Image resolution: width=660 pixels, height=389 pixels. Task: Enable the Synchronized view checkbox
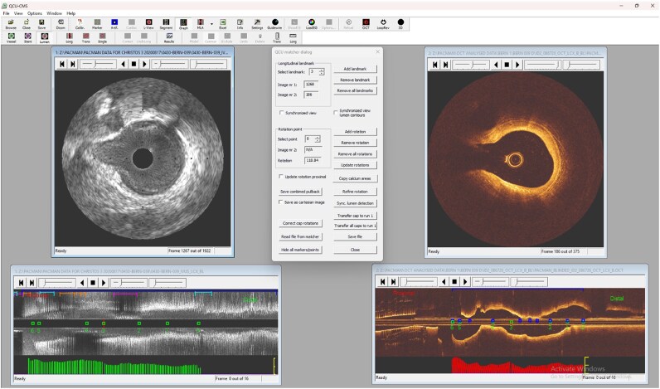pyautogui.click(x=281, y=113)
